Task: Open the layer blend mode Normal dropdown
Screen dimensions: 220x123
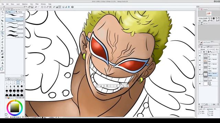Action: (203, 49)
